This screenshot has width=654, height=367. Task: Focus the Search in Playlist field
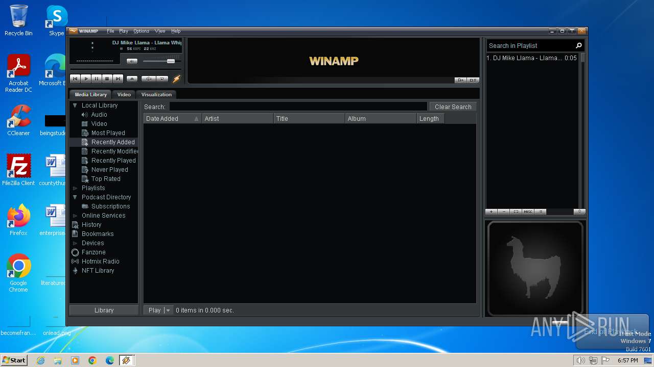[x=530, y=45]
